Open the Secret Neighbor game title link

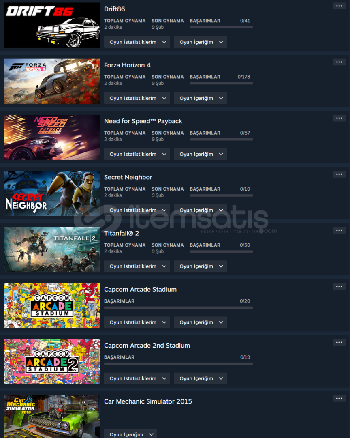(x=128, y=177)
